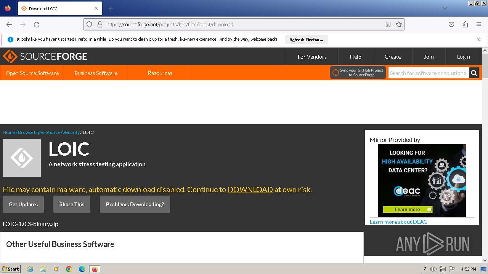
Task: Click the DEAC data center ad image
Action: pos(422,181)
